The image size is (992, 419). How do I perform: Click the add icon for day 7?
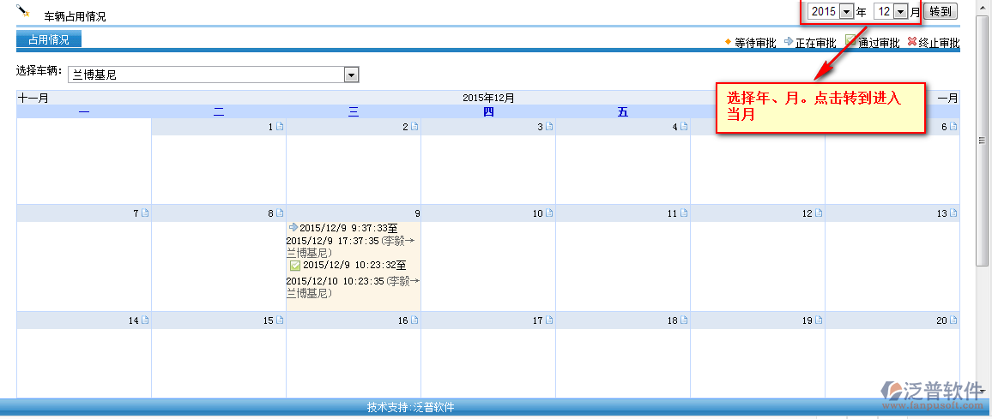pos(145,213)
